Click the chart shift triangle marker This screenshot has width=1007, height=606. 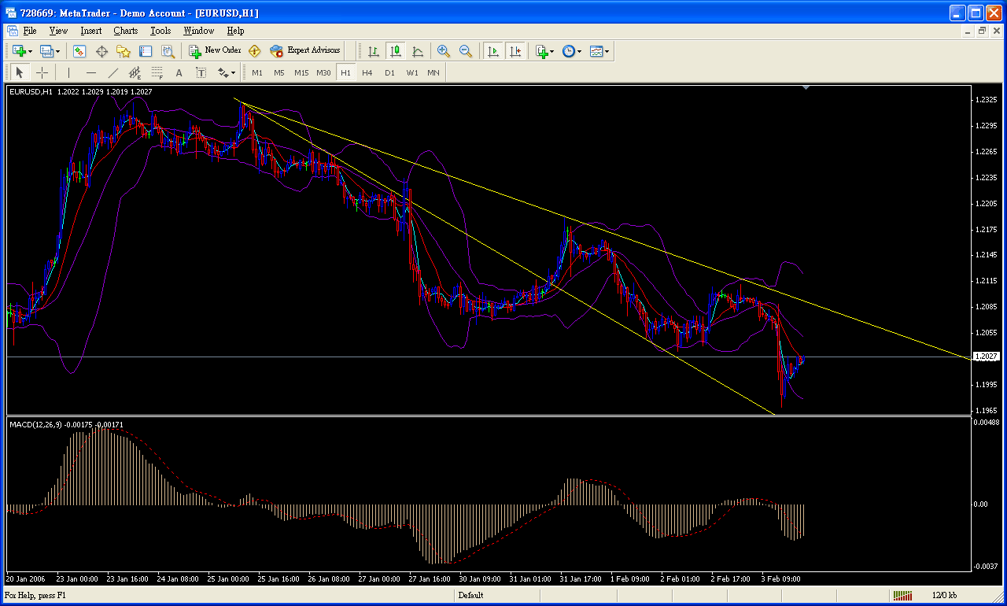pos(806,89)
